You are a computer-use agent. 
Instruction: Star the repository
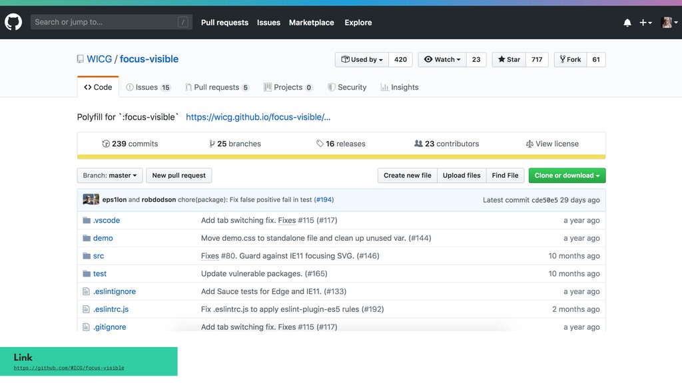point(509,59)
